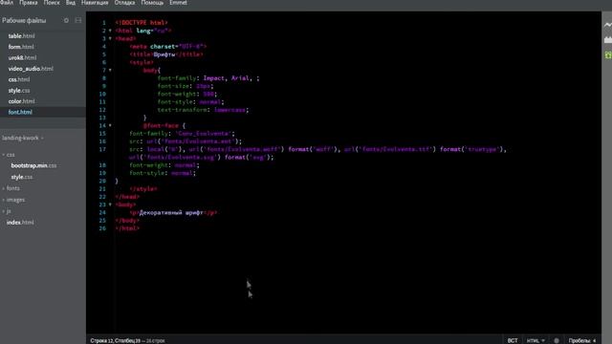The width and height of the screenshot is (612, 344).
Task: Click the indent size value 4
Action: [594, 340]
